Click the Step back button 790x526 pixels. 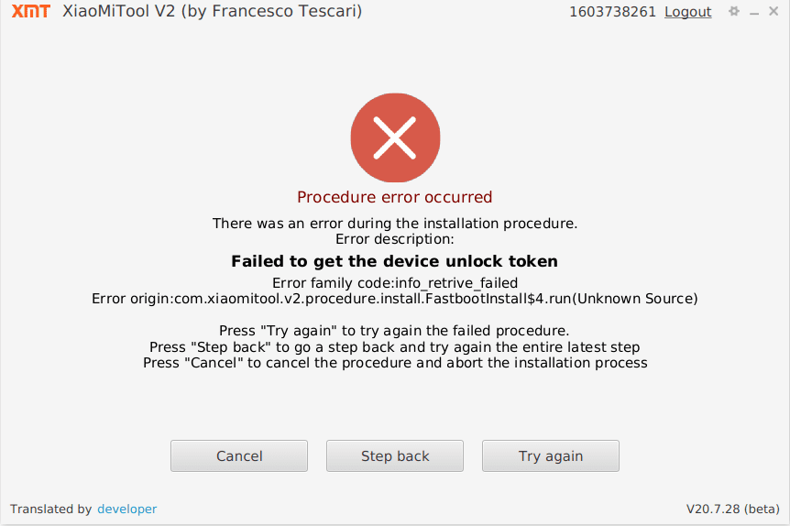[395, 455]
